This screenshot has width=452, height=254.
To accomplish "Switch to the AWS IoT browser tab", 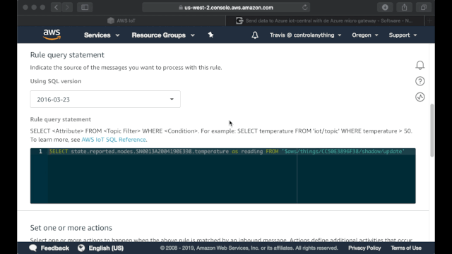I will pos(121,20).
